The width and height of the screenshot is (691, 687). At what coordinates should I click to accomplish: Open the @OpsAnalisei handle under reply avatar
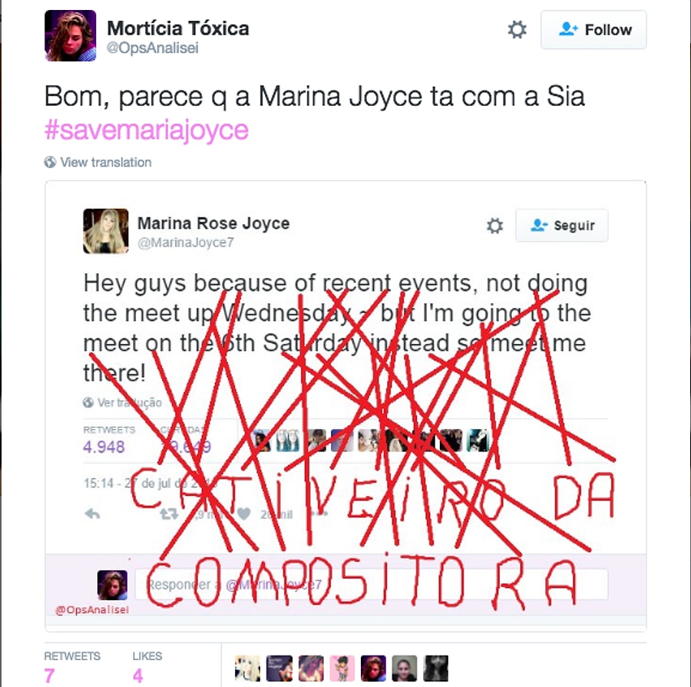point(92,610)
